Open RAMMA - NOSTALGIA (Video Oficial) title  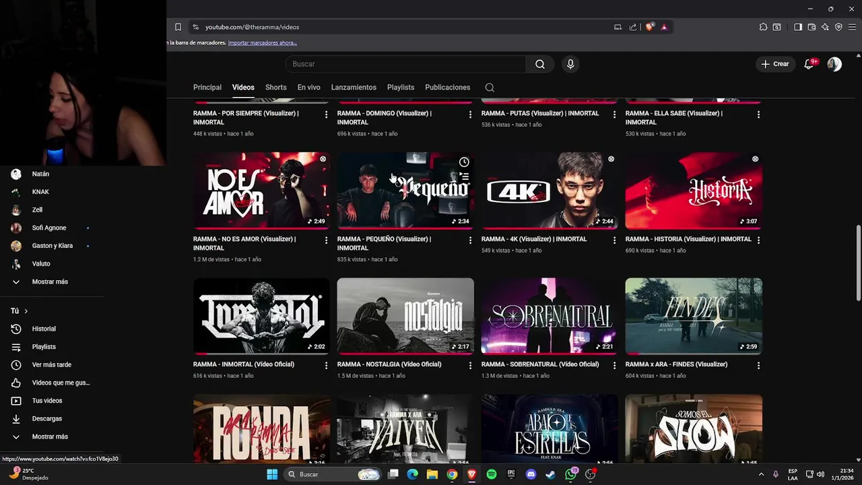[389, 364]
